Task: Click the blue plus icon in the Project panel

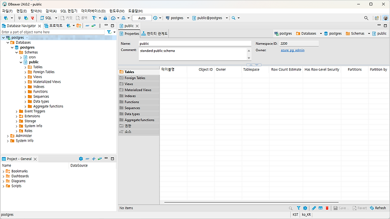Action: click(x=94, y=159)
